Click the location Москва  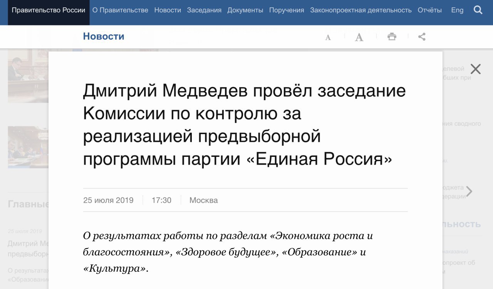[203, 200]
